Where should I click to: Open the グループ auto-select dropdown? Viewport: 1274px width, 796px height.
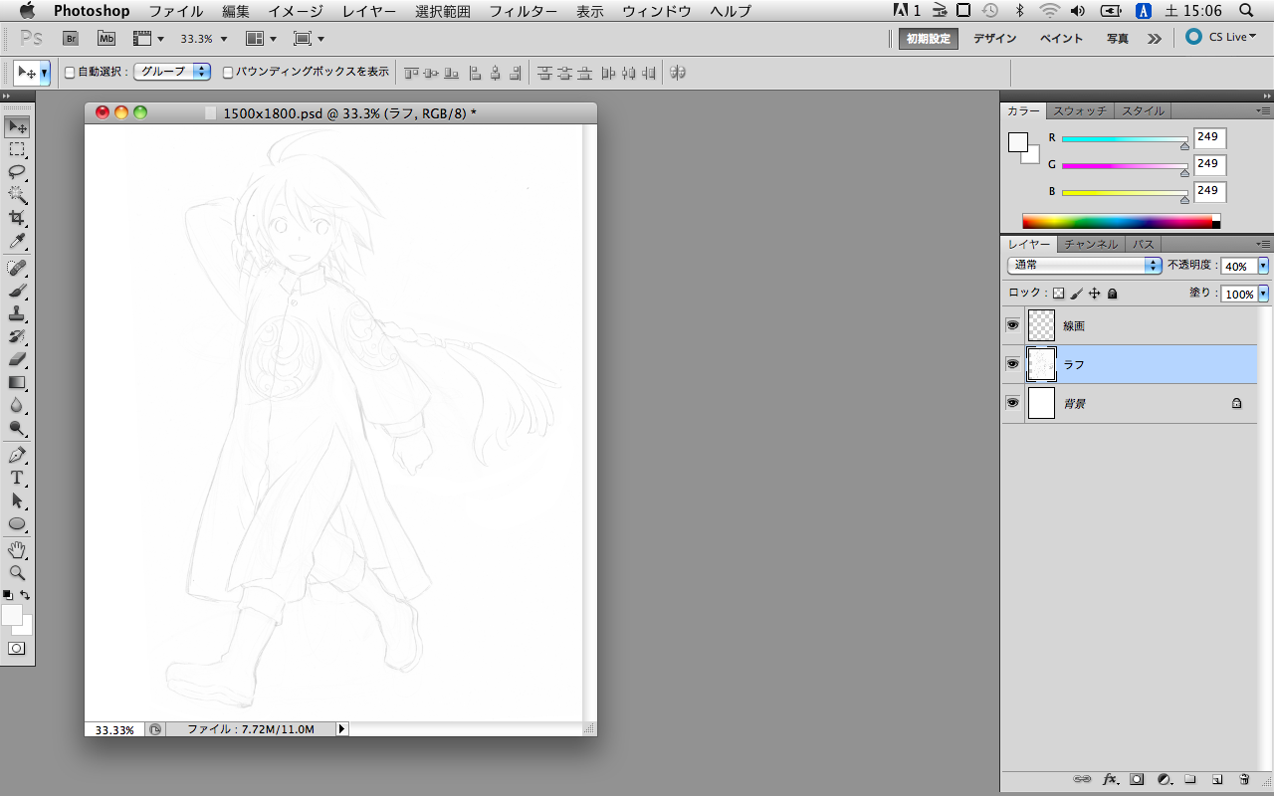(x=172, y=72)
